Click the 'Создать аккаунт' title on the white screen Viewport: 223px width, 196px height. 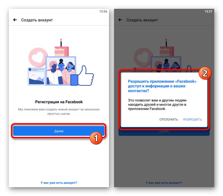[x=37, y=20]
